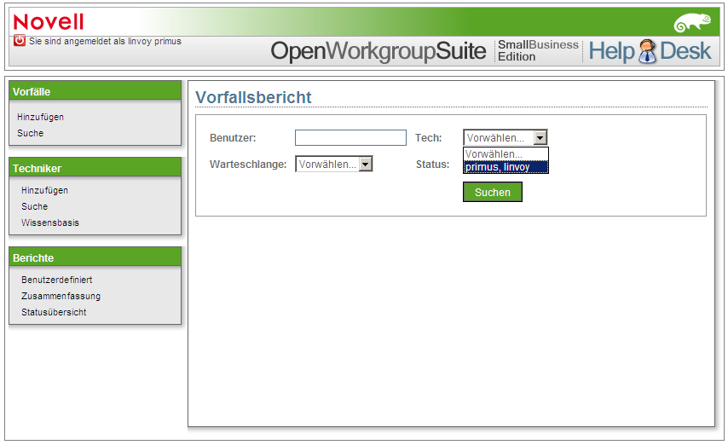Viewport: 728px width, 445px height.
Task: Open the Tech dropdown arrow
Action: [540, 138]
